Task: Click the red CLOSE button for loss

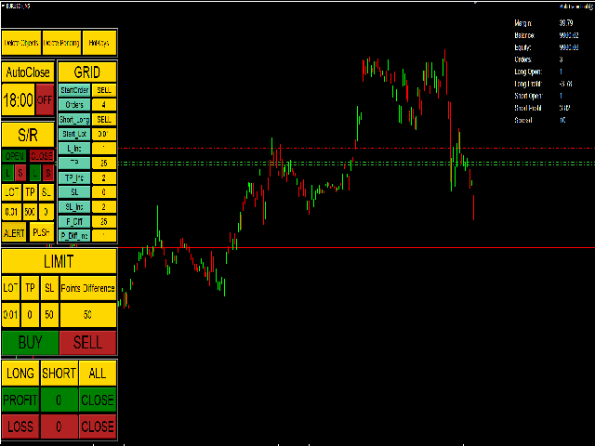Action: coord(98,426)
